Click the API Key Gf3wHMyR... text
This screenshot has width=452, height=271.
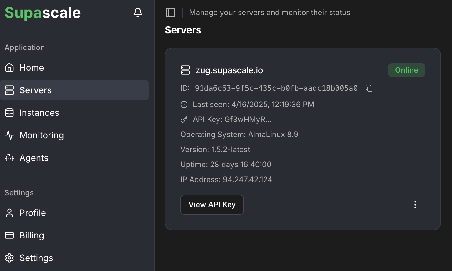point(232,120)
